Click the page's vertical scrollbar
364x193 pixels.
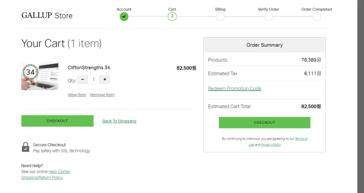click(361, 96)
